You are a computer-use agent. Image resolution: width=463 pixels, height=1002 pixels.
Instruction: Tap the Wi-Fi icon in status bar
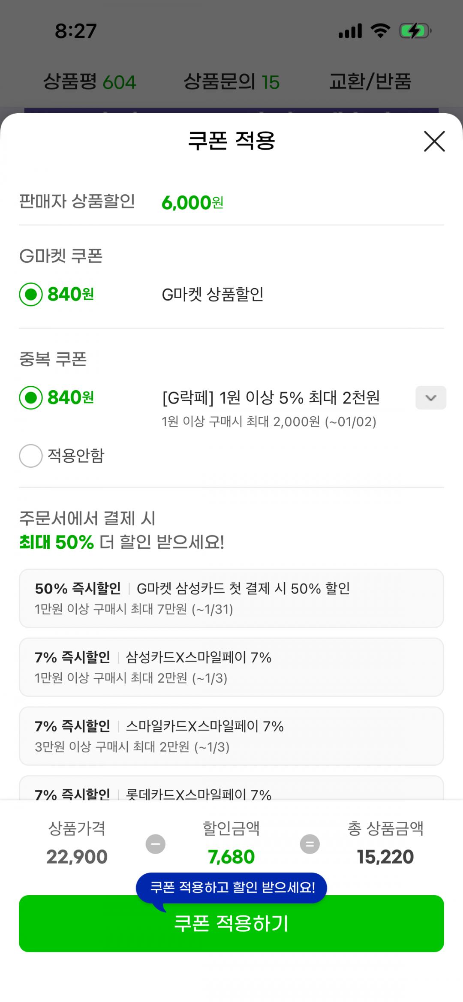click(x=380, y=31)
